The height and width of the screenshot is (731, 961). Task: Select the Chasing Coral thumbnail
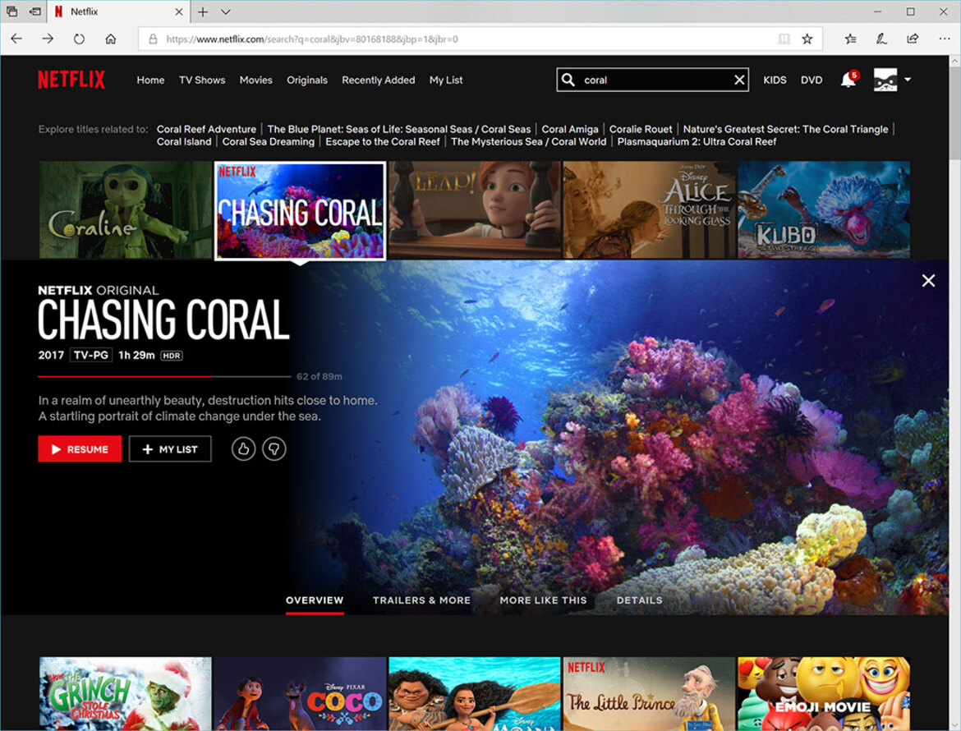point(301,210)
